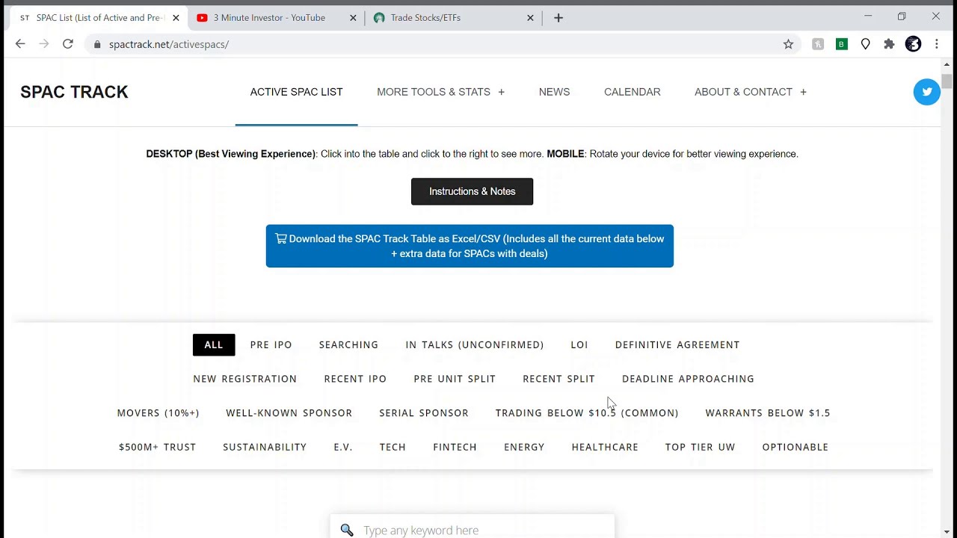
Task: Click the gray extension icon next to star
Action: pos(818,44)
